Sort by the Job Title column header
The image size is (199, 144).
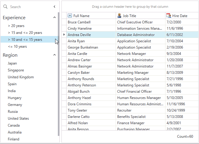pyautogui.click(x=138, y=16)
